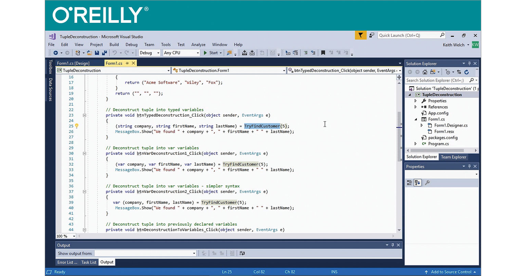The height and width of the screenshot is (276, 526).
Task: Open the Show output from dropdown
Action: click(x=145, y=253)
